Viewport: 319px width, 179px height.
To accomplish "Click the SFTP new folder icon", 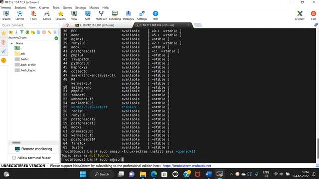I will click(33, 32).
